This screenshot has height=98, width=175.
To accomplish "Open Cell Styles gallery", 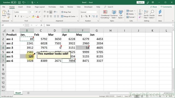I will coord(121,14).
